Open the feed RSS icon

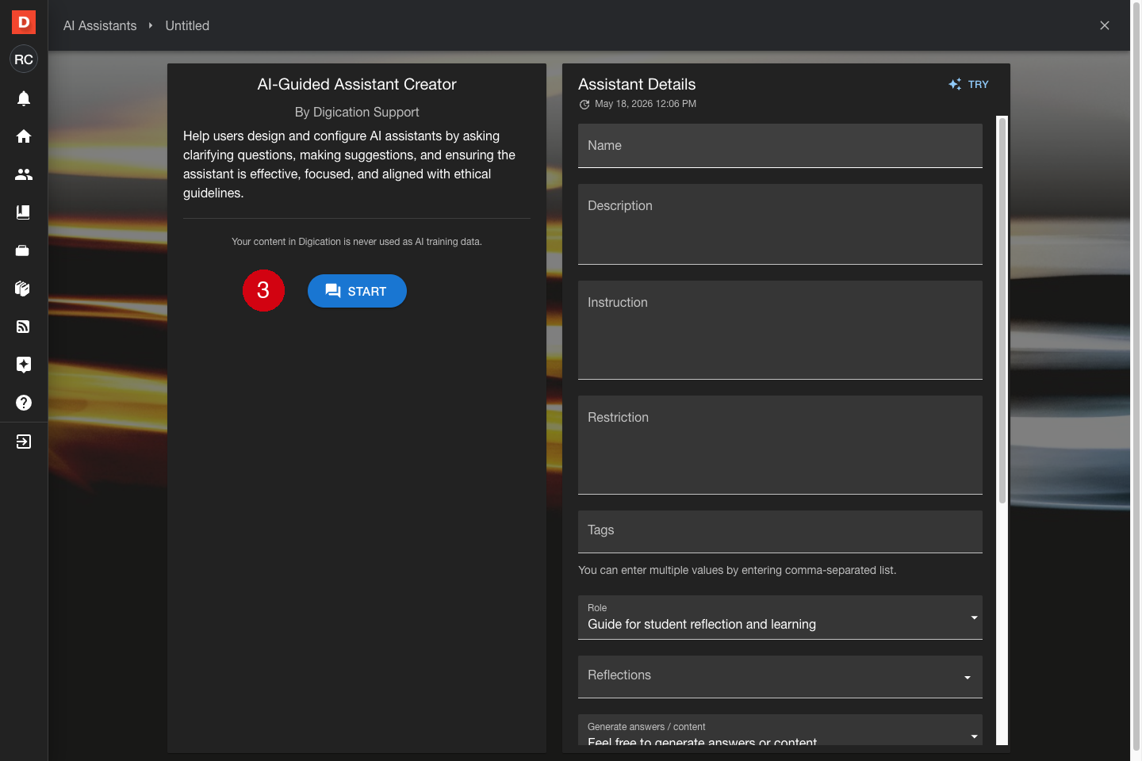click(x=24, y=327)
